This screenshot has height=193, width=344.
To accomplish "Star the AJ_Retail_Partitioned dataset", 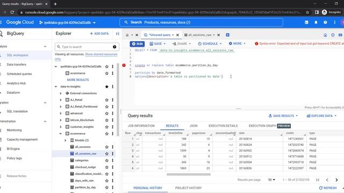I will tap(107, 107).
